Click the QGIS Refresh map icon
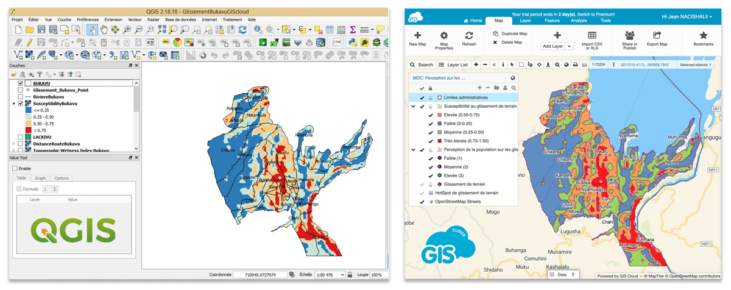 tap(242, 29)
